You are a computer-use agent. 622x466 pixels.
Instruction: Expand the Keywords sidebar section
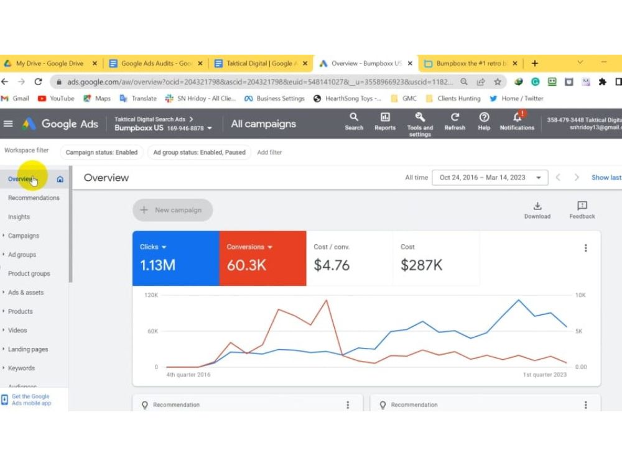tap(4, 368)
